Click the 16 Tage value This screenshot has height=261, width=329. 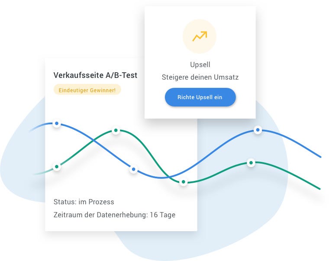point(162,215)
